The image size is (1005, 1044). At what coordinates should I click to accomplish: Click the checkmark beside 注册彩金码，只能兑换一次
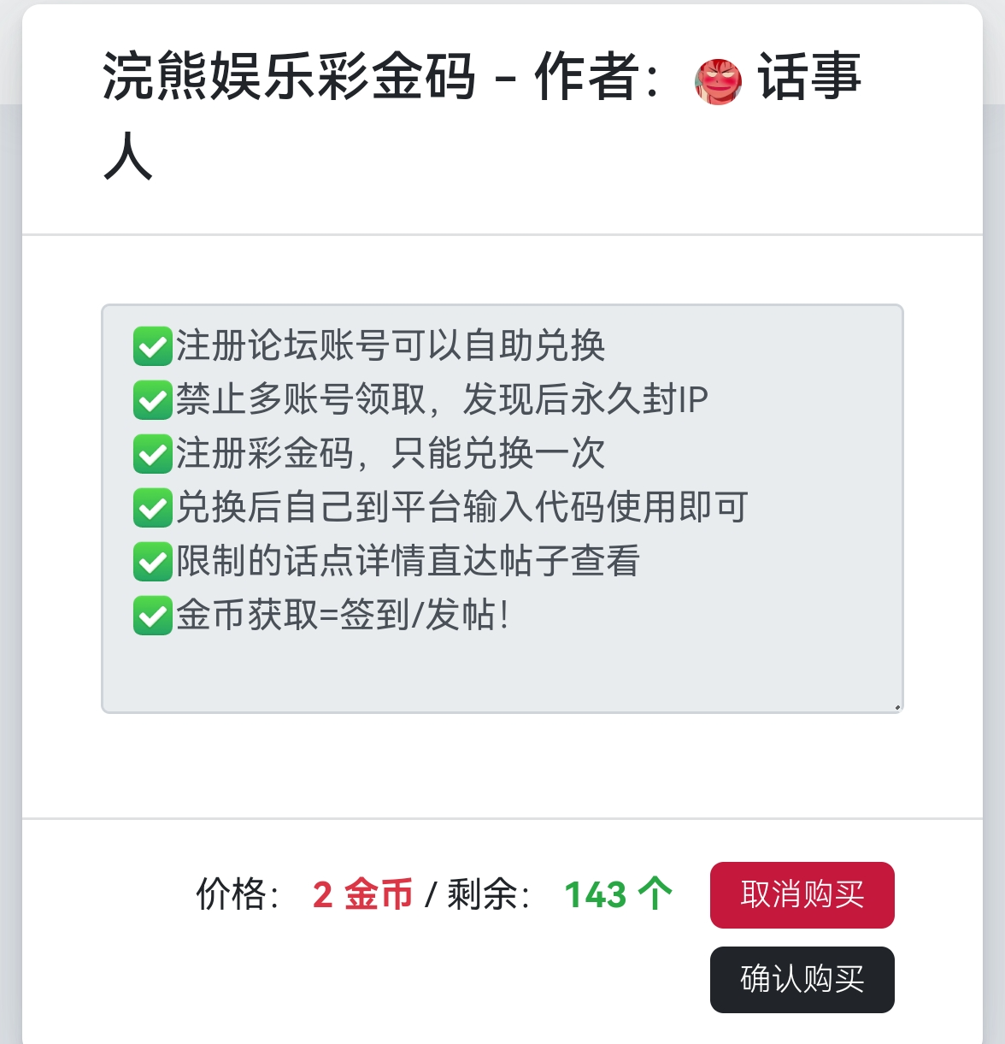pos(153,454)
